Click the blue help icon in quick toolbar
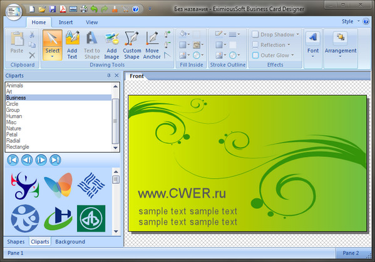Image resolution: width=375 pixels, height=262 pixels. (135, 9)
